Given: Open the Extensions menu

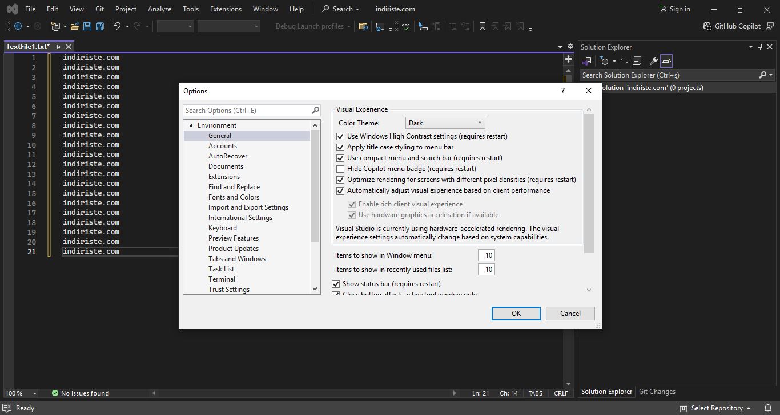Looking at the screenshot, I should pyautogui.click(x=226, y=9).
